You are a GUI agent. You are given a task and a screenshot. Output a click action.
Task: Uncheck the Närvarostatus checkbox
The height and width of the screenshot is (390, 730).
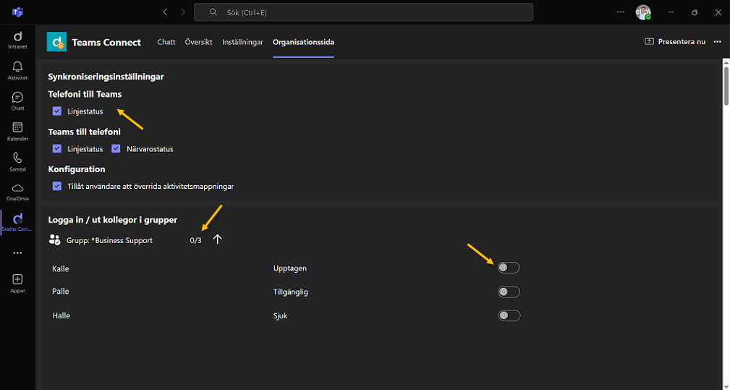pos(116,149)
